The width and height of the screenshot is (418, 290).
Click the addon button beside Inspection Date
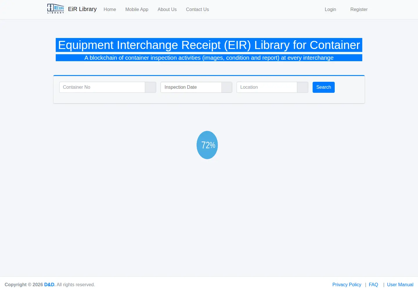coord(227,87)
